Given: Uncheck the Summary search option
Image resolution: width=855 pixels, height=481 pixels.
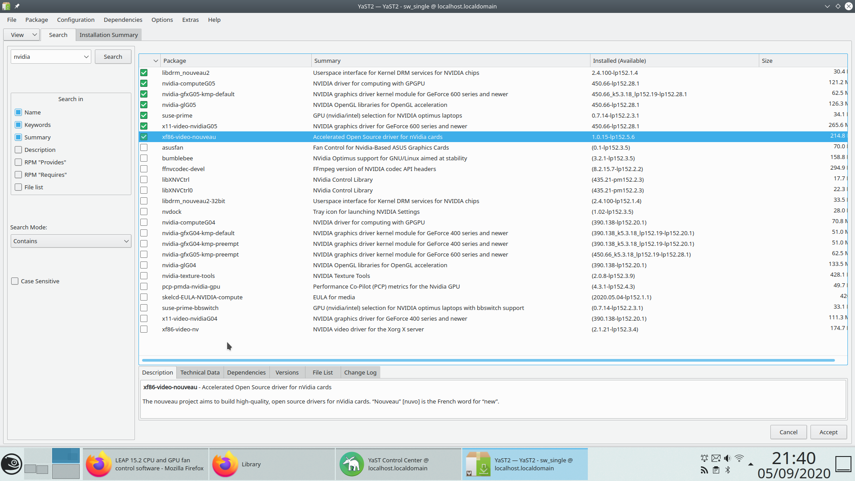Looking at the screenshot, I should 18,137.
